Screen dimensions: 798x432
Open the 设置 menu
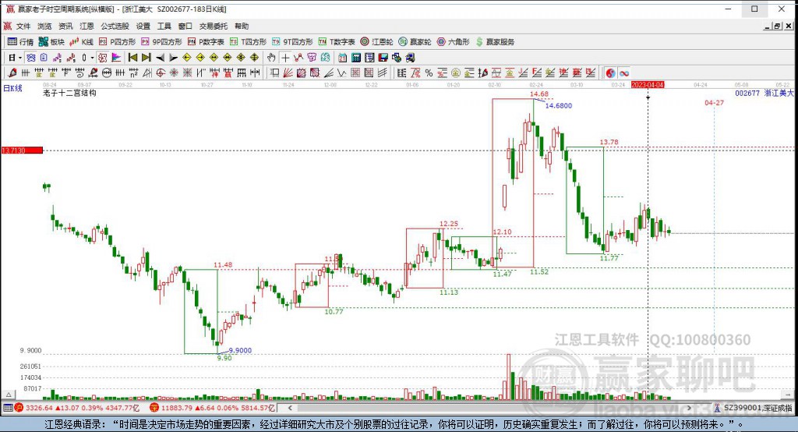[143, 26]
